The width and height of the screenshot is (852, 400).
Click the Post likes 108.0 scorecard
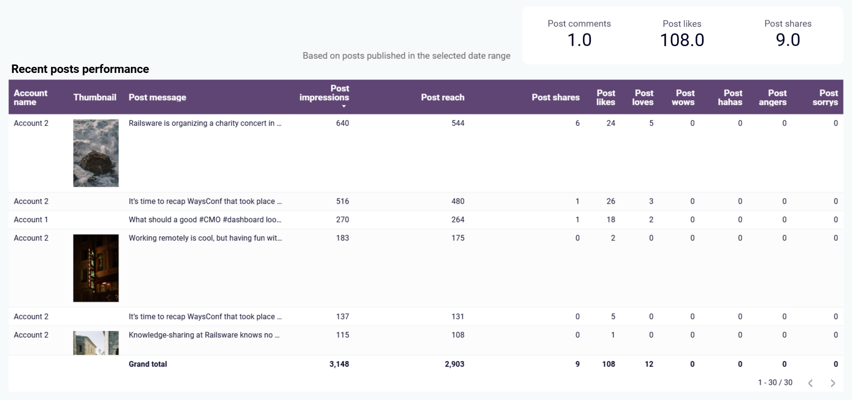[682, 35]
